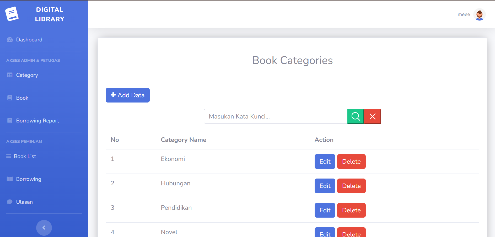Delete the Hubungan category
This screenshot has width=495, height=237.
pos(351,186)
